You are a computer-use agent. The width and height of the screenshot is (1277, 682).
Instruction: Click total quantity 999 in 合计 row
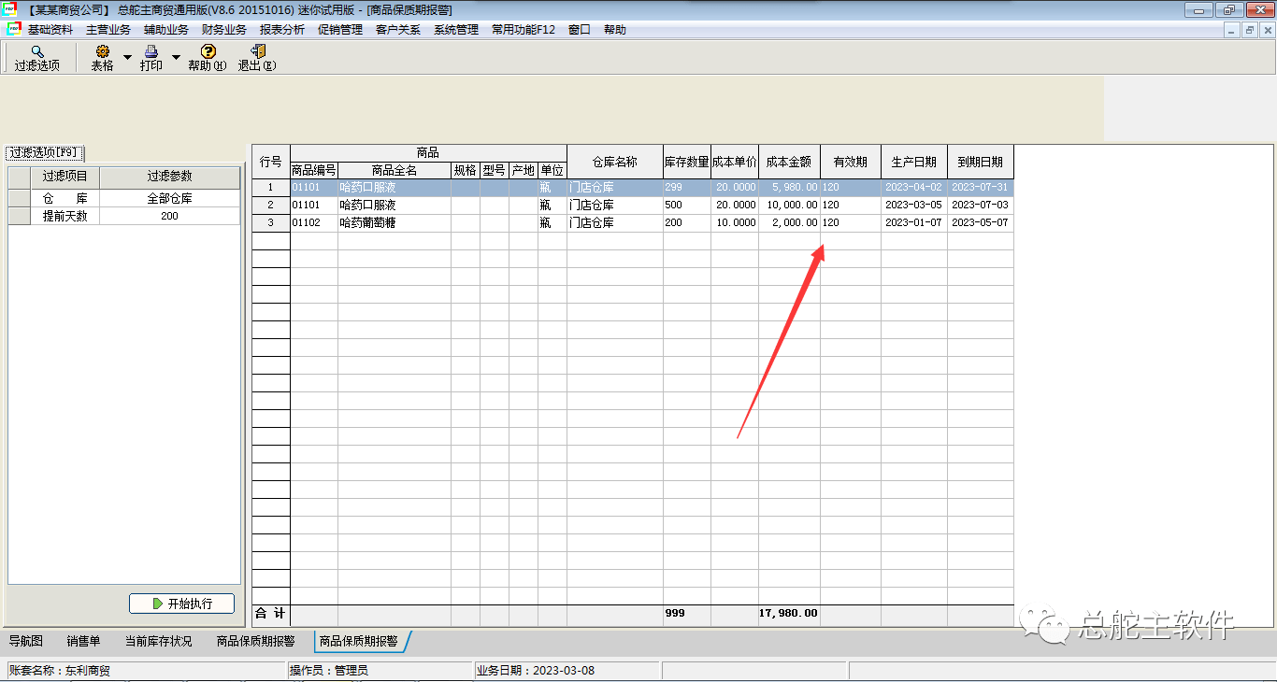pos(687,614)
